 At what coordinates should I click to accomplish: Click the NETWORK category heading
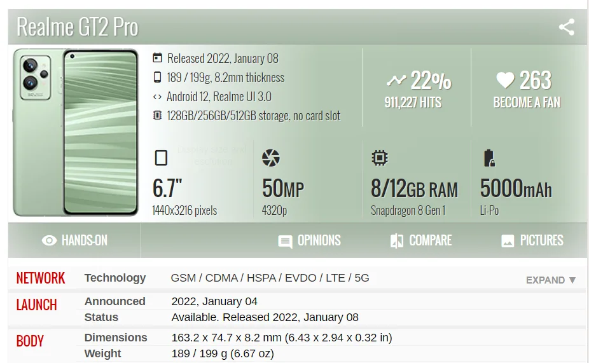(x=41, y=278)
